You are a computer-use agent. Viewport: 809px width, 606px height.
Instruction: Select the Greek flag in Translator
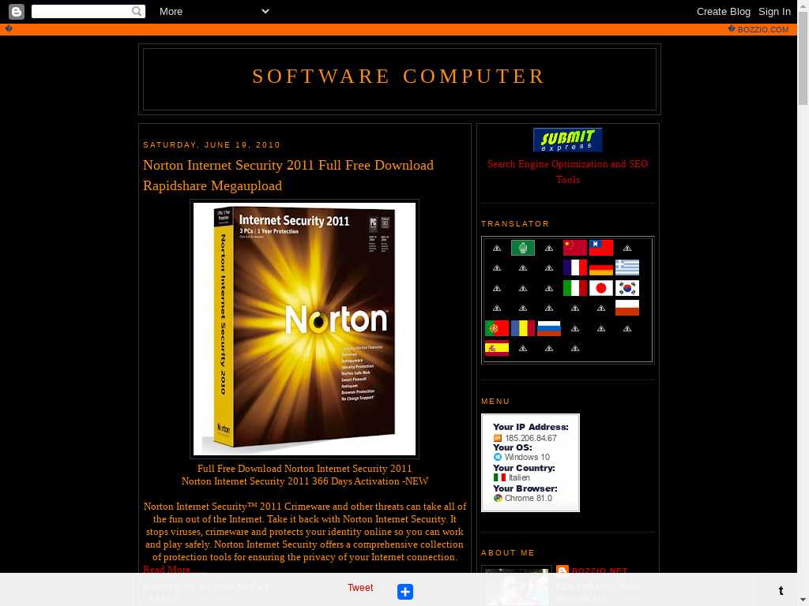click(627, 267)
